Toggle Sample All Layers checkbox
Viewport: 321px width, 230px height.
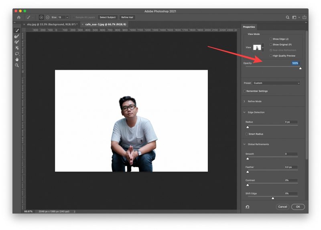[74, 17]
